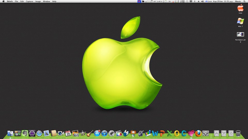248x139 pixels.
Task: Launch Outlook yellow O icon
Action: click(177, 134)
